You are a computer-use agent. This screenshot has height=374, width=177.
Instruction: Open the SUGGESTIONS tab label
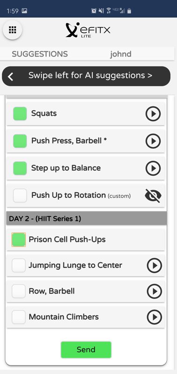coord(40,54)
